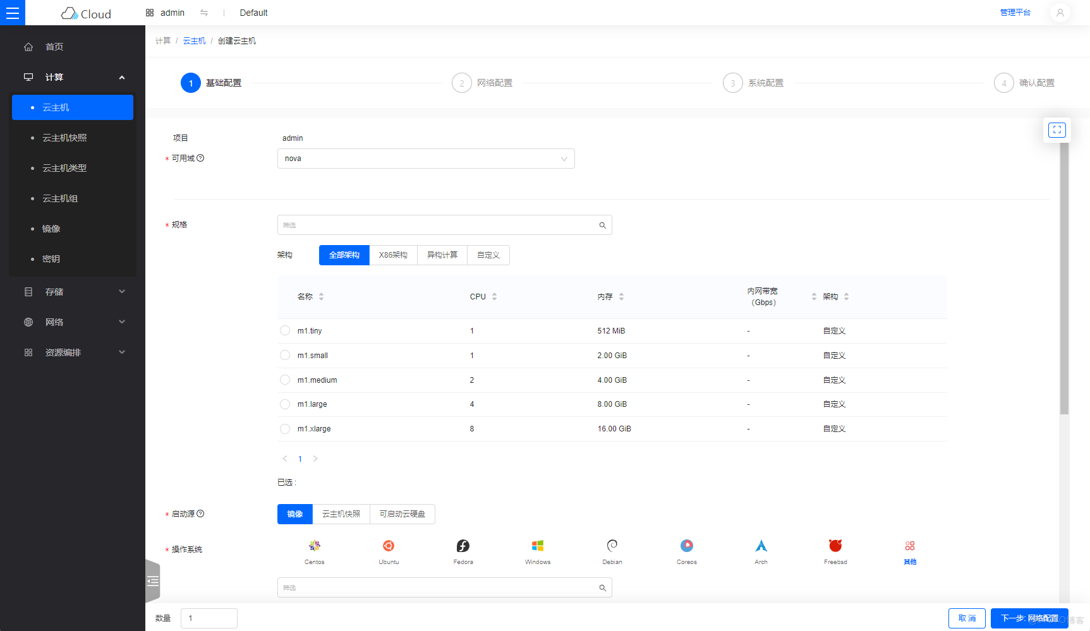Open the 可用域 nova dropdown
Viewport: 1090px width, 631px height.
click(426, 159)
